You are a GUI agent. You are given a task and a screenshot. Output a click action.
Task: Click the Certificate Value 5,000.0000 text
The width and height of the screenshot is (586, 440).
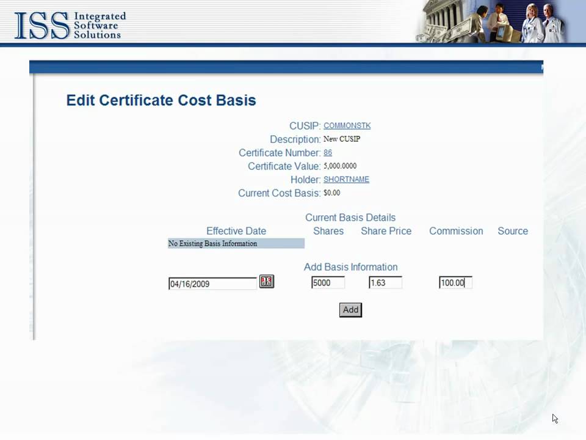point(340,166)
